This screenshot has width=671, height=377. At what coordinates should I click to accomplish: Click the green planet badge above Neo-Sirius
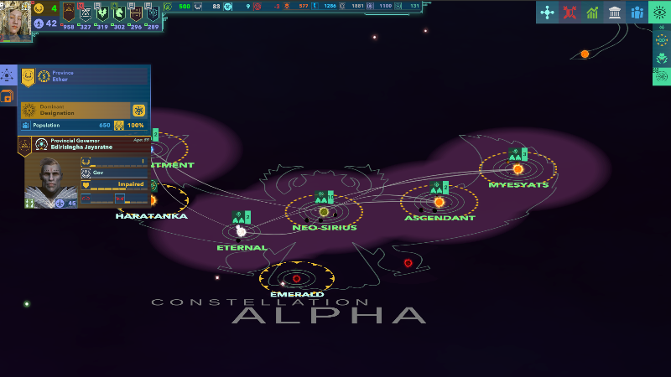(x=324, y=197)
